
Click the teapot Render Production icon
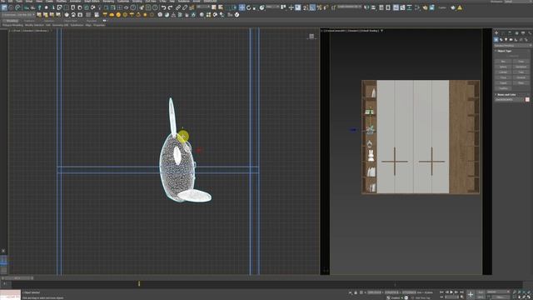click(x=453, y=7)
